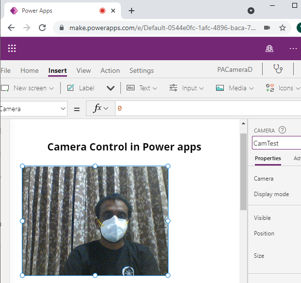
Task: Click the camera permission icon in address bar
Action: pyautogui.click(x=267, y=28)
